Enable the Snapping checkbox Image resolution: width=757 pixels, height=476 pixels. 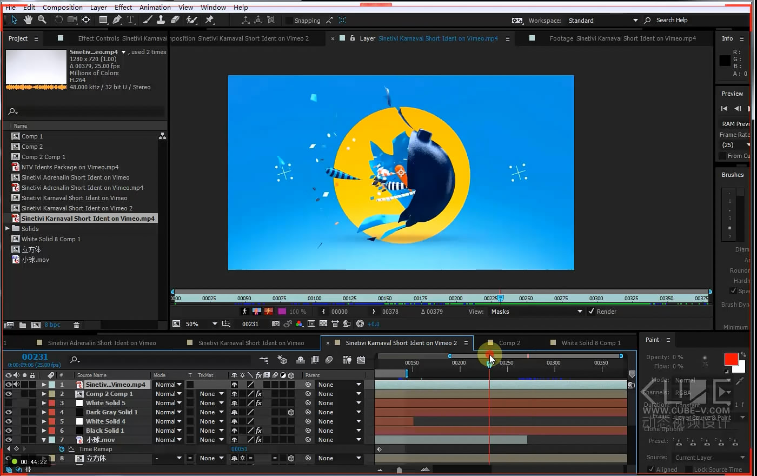(x=289, y=21)
